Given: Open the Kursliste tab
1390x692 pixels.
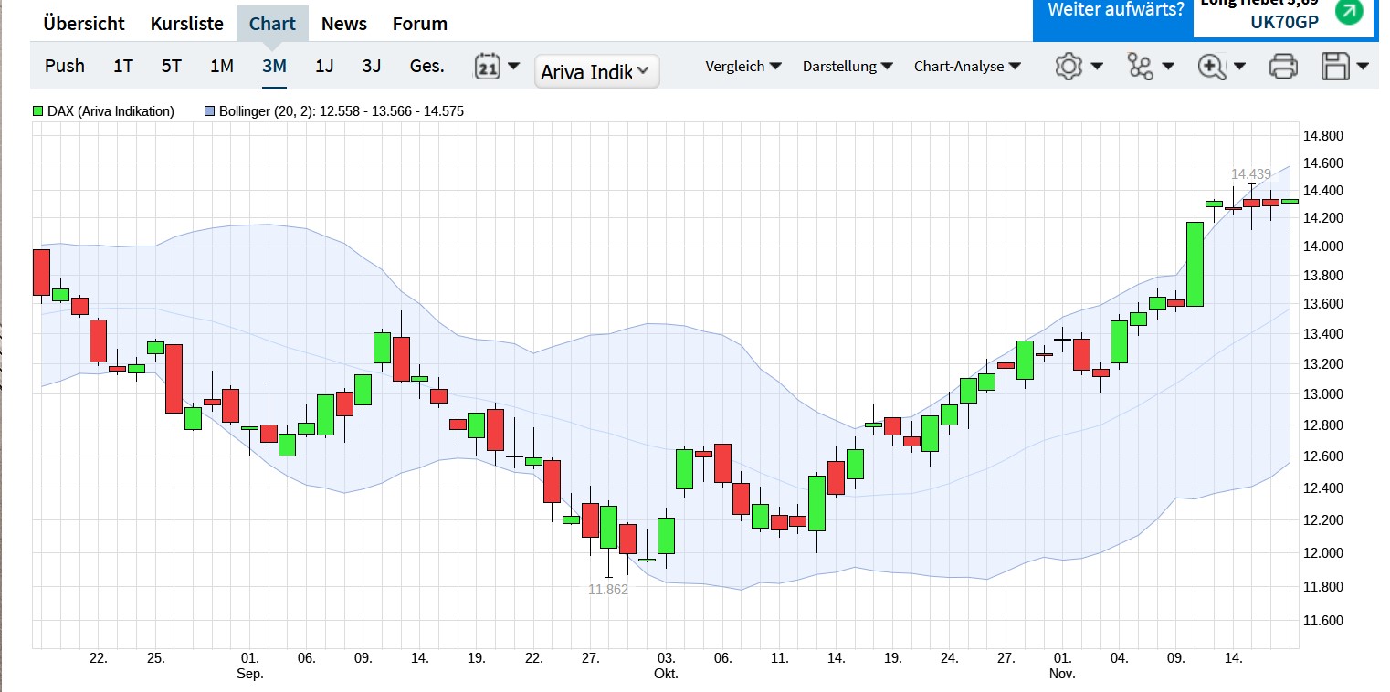Looking at the screenshot, I should (187, 24).
